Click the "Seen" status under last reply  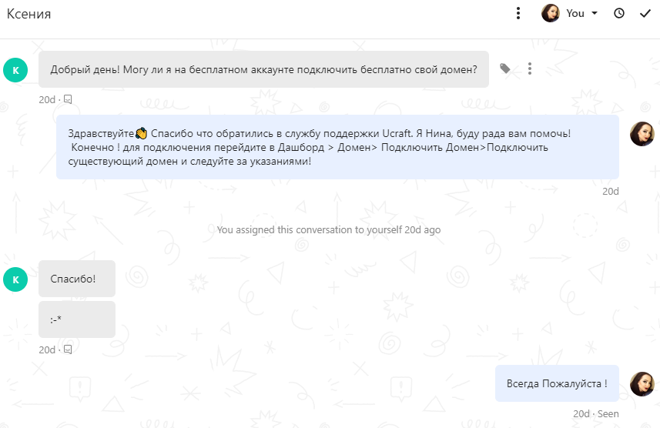tap(608, 413)
